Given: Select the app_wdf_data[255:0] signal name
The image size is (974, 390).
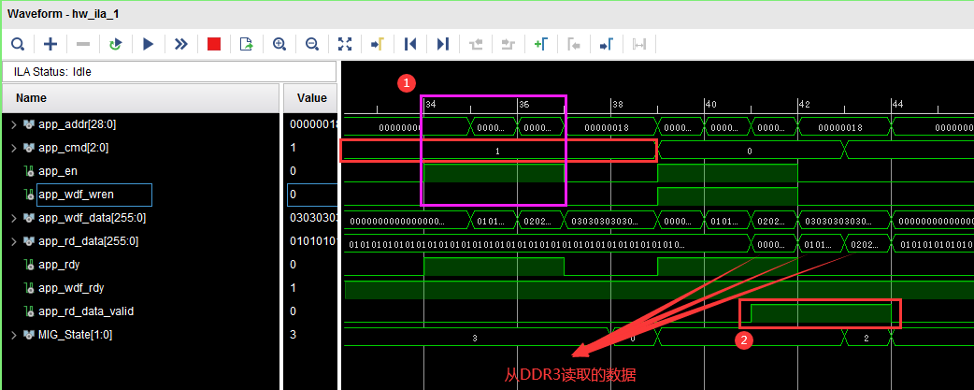Looking at the screenshot, I should pos(92,218).
